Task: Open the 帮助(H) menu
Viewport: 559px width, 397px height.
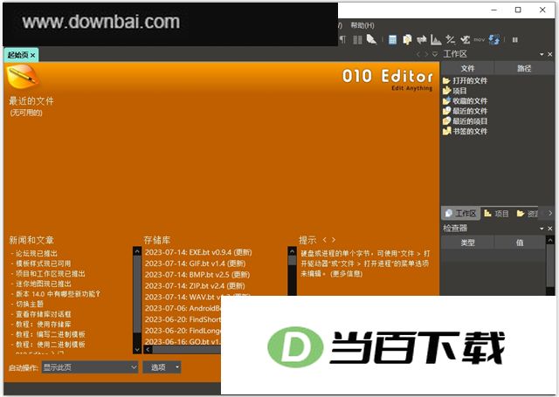Action: (x=362, y=25)
